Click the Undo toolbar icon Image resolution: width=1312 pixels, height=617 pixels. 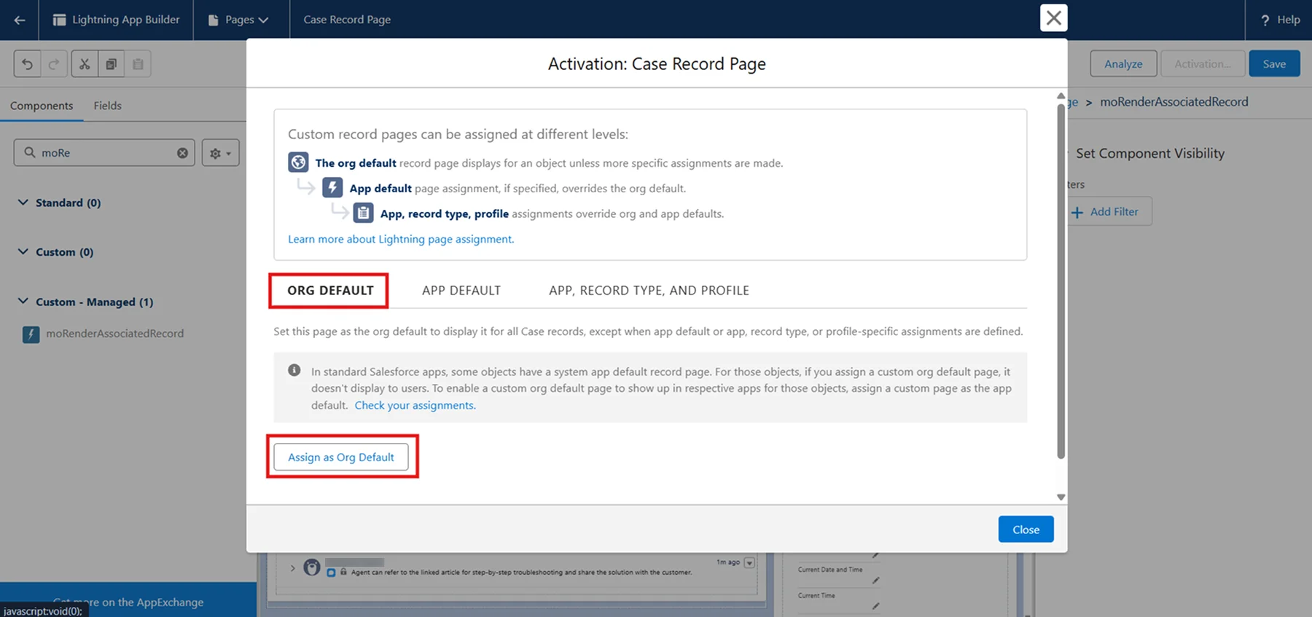pos(28,64)
